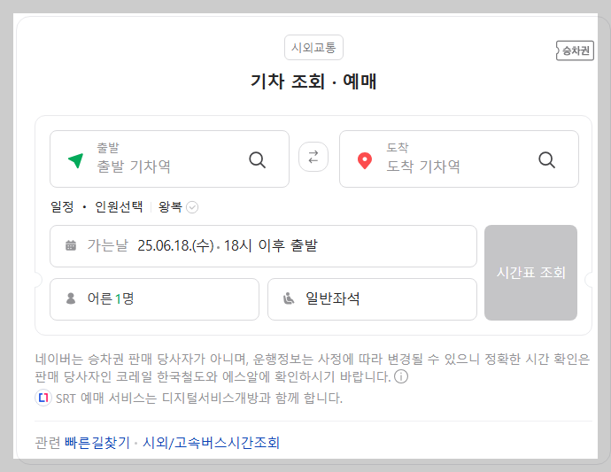Screen dimensions: 611x472
Task: Click the seat icon beside 일반좌석
Action: 289,298
